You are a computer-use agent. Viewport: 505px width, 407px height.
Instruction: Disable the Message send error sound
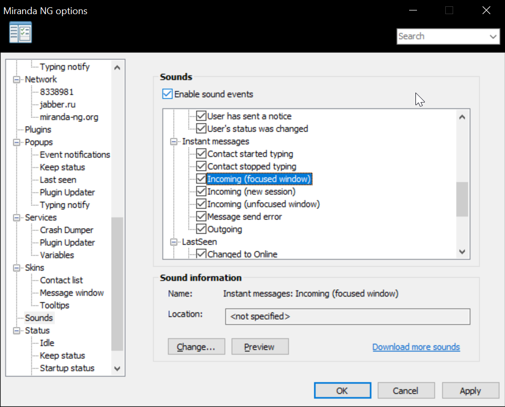click(x=202, y=217)
